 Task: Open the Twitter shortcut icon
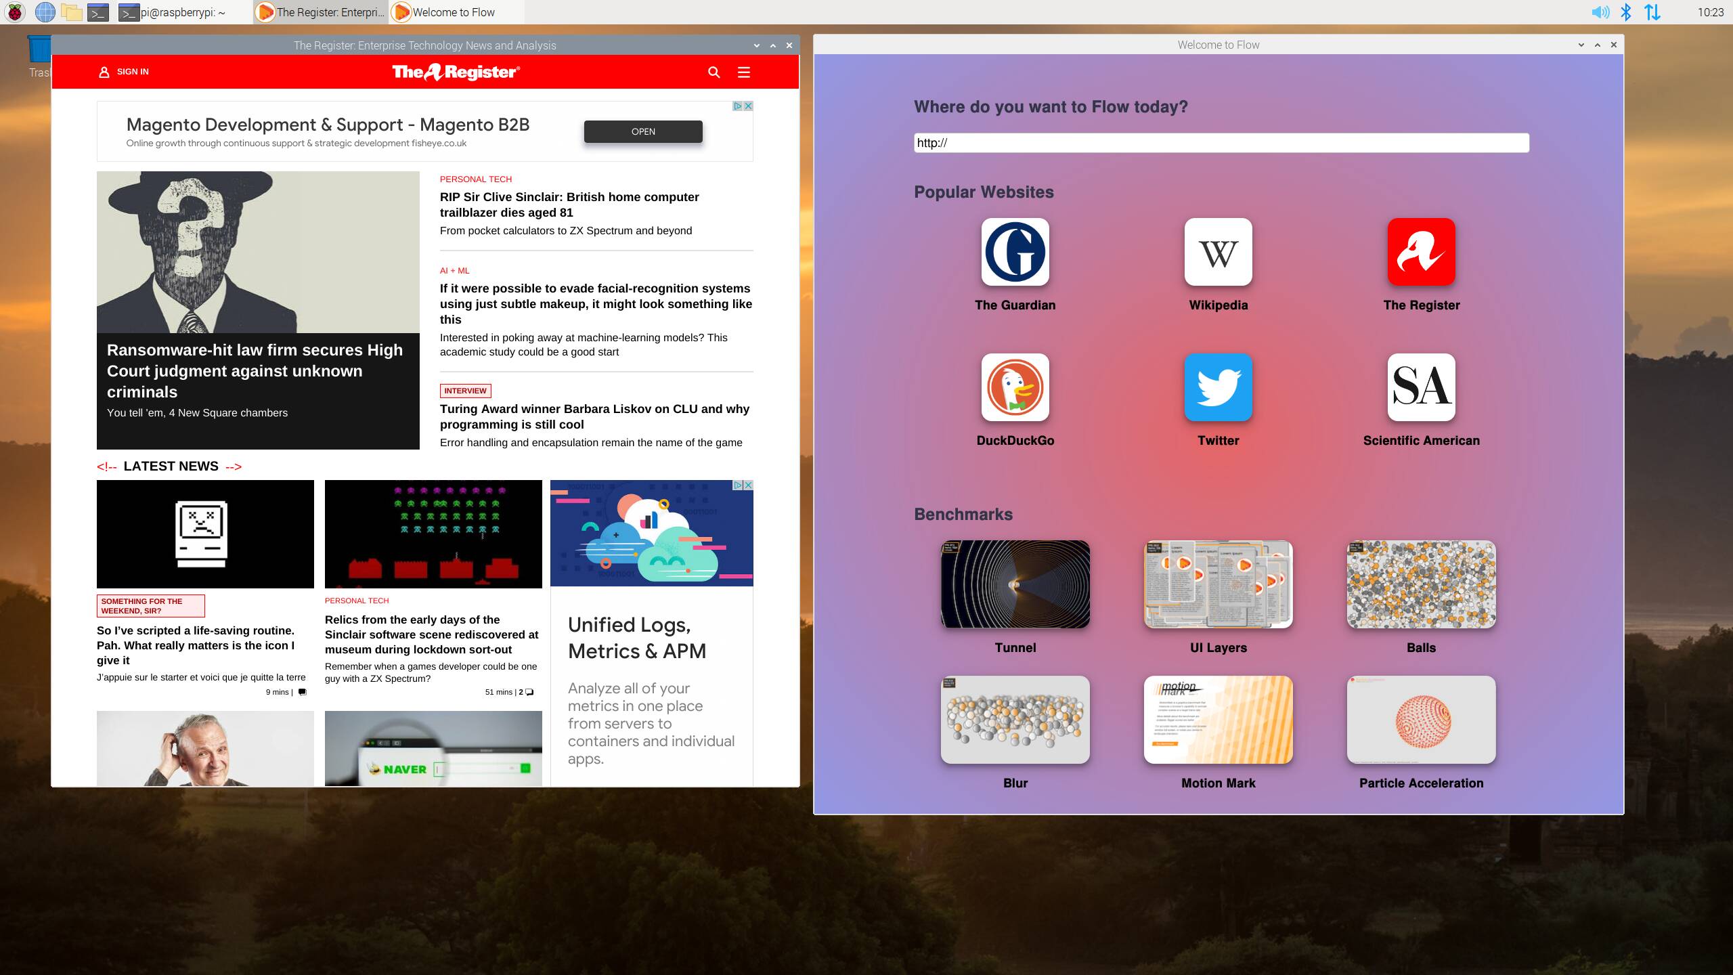click(1218, 387)
